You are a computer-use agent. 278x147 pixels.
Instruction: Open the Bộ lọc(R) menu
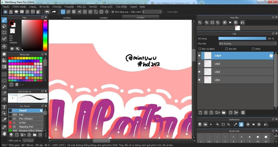coord(44,7)
